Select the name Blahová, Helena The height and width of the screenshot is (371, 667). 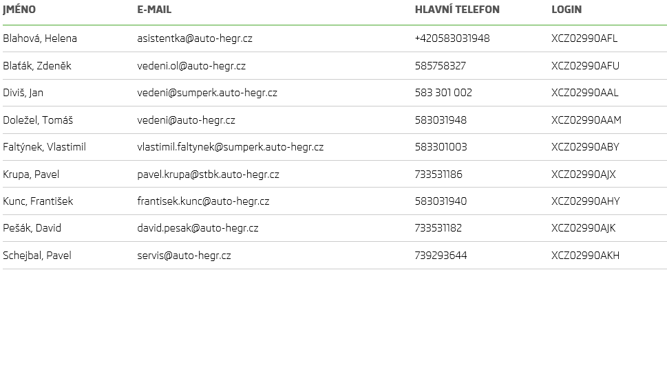[x=40, y=38]
